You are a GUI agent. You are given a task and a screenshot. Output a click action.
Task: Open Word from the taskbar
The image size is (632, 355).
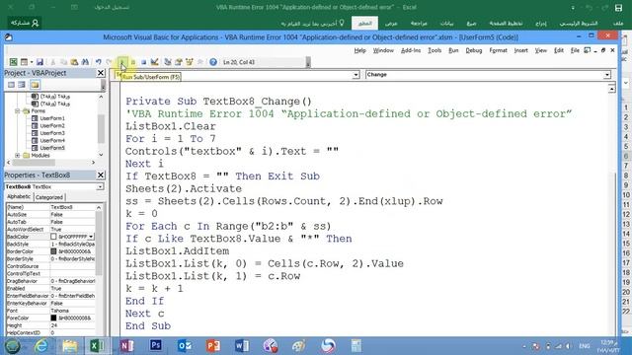pos(242,346)
